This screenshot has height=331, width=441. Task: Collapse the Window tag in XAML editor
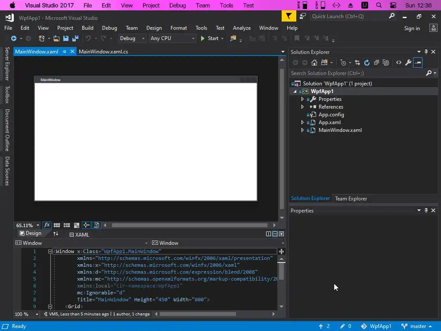[x=50, y=251]
